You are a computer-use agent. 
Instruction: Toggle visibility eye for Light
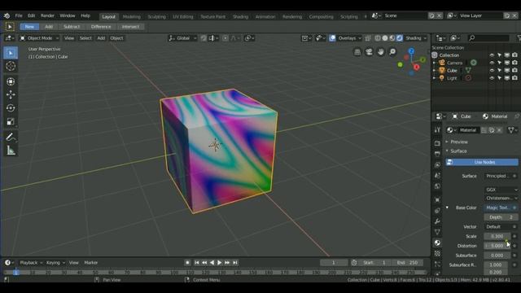pyautogui.click(x=492, y=78)
